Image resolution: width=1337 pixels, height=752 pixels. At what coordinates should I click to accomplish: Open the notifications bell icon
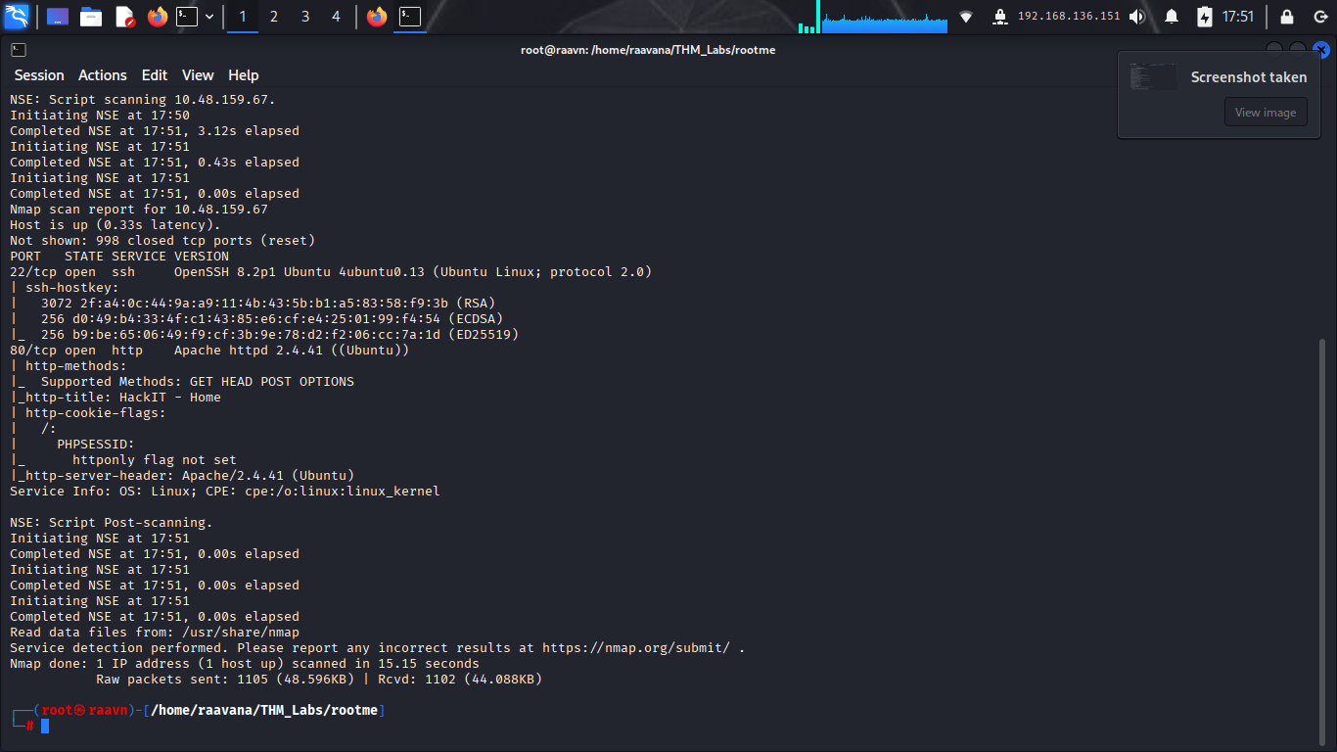1172,17
